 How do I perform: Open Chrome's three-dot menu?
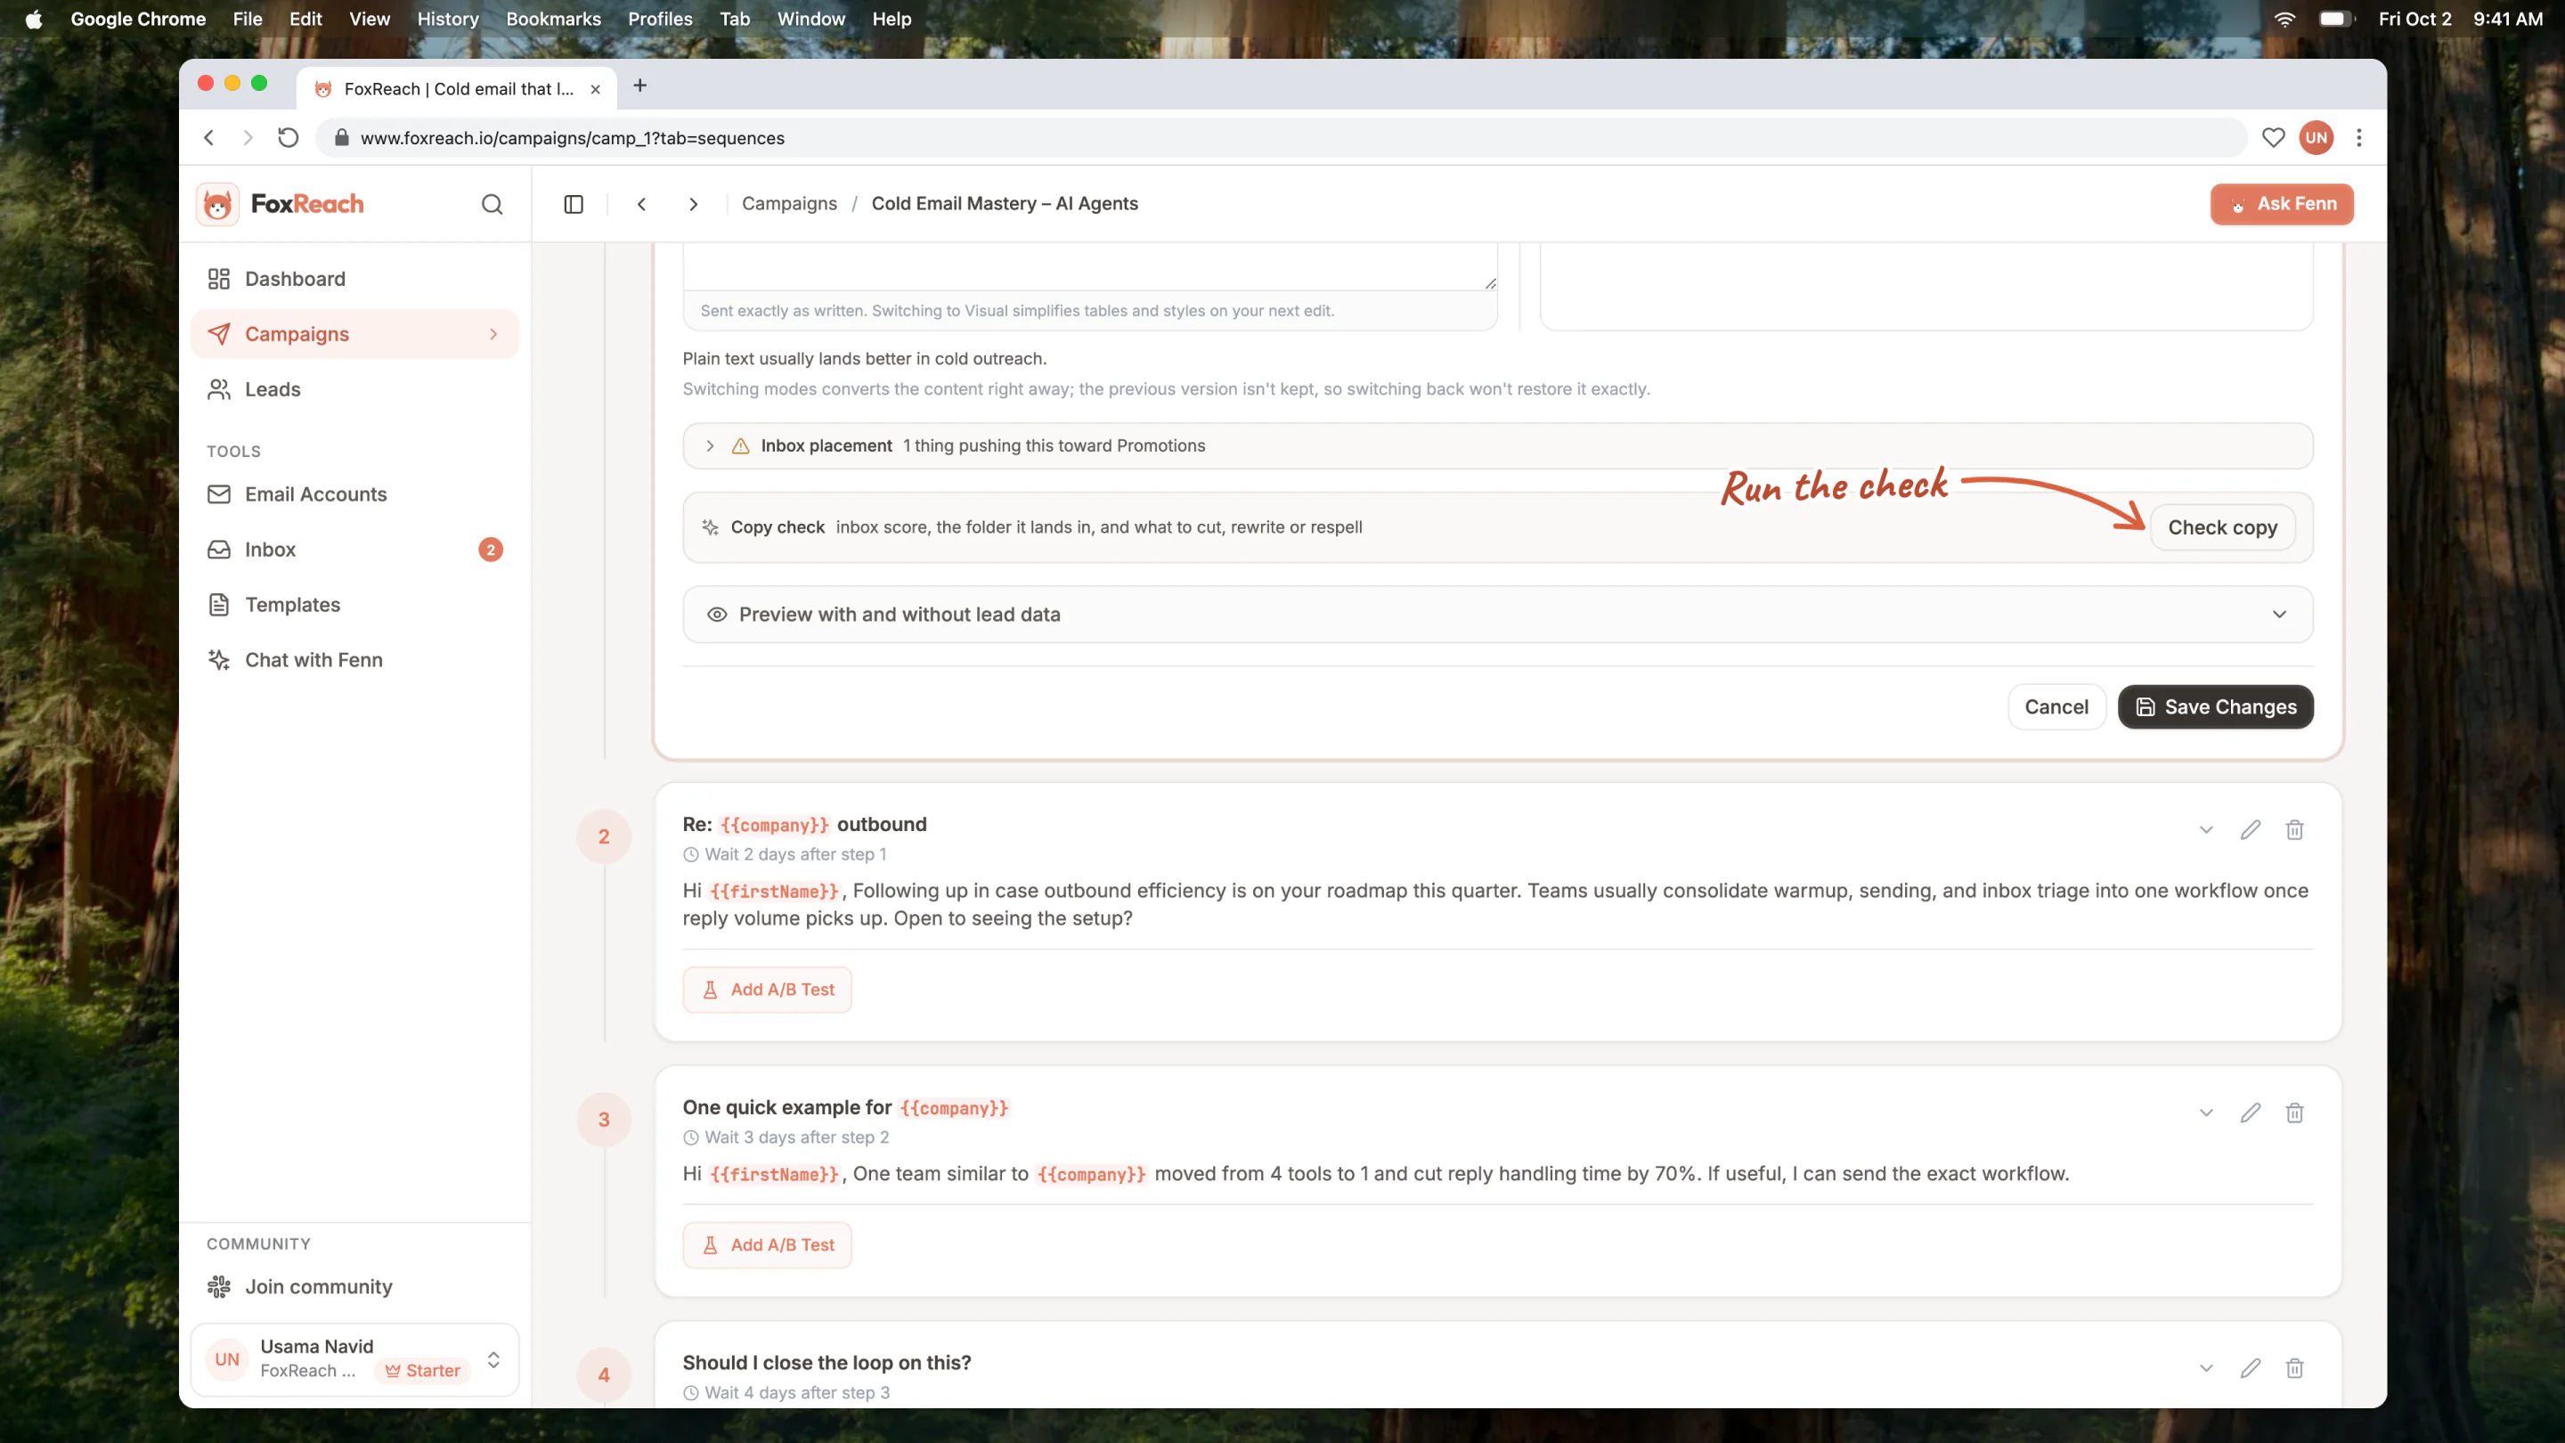pyautogui.click(x=2359, y=137)
